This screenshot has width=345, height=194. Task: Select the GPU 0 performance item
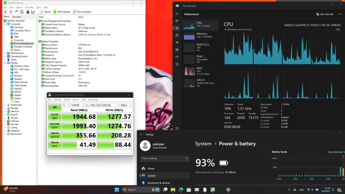[200, 83]
